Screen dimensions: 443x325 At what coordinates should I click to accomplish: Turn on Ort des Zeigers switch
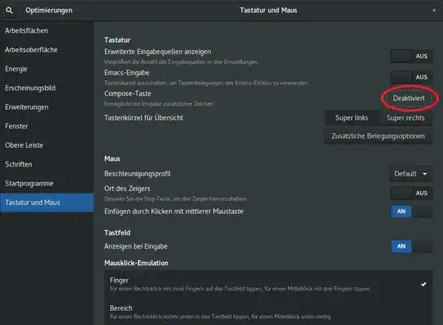[x=411, y=193]
